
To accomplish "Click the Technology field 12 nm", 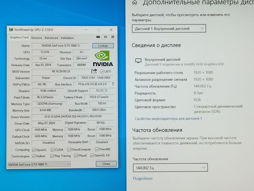I will (43, 59).
